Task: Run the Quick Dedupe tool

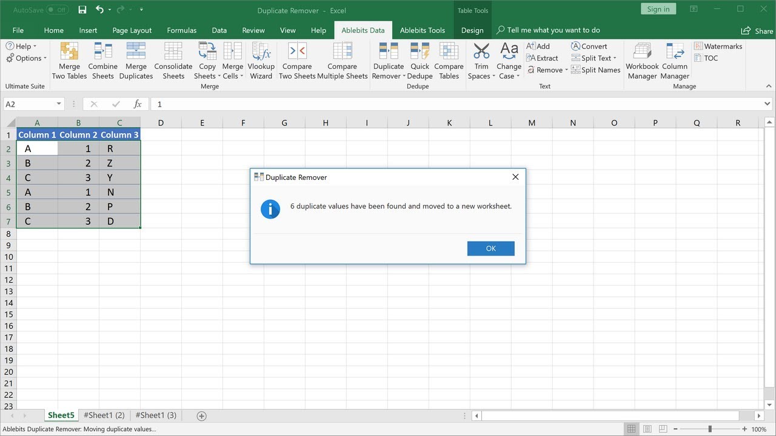Action: [x=420, y=61]
